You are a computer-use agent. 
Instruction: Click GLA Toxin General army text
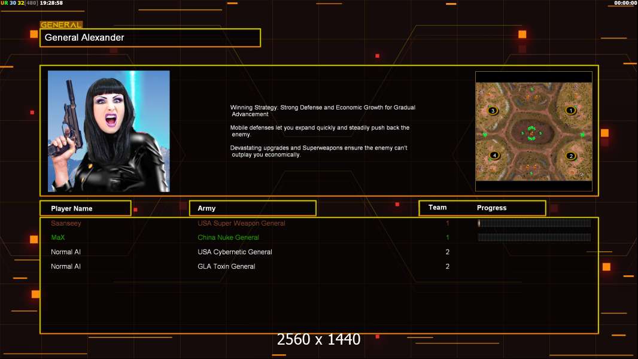(226, 266)
